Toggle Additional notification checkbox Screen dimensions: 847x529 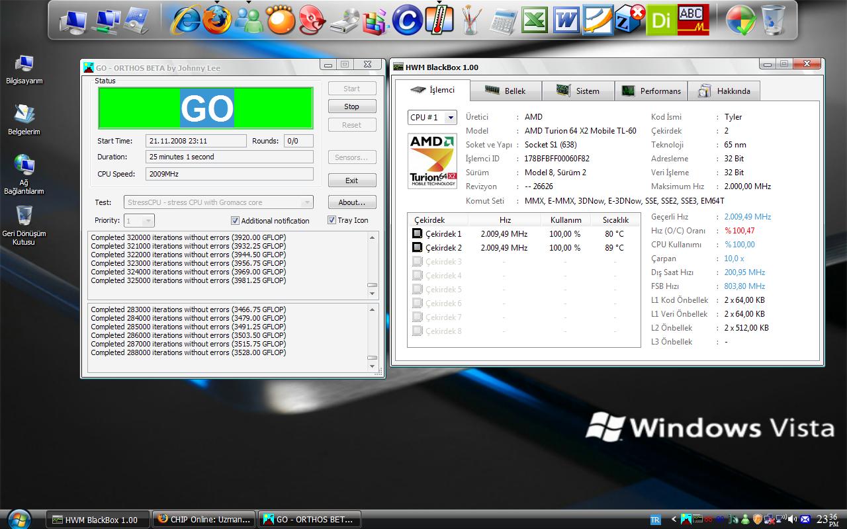(x=235, y=221)
